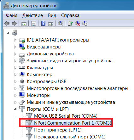The height and width of the screenshot is (140, 134).
Task: Expand Мыши и иные указывающие устройства
Action: click(x=15, y=102)
